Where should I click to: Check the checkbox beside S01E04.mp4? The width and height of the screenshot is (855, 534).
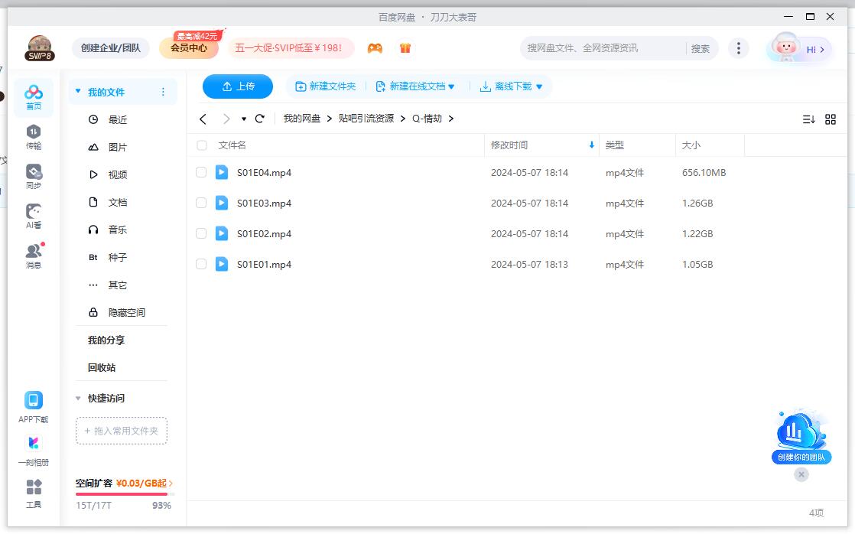click(x=201, y=172)
